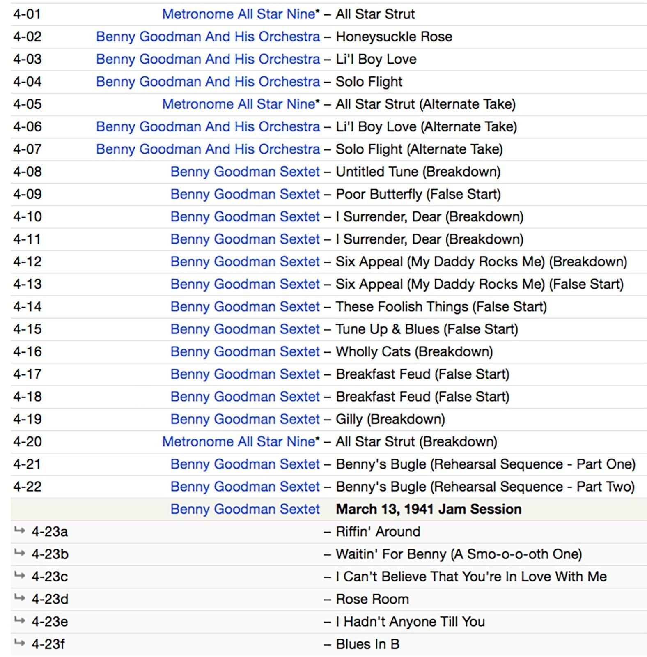
Task: Click artist link for Benny's Bugle Part Two
Action: click(245, 487)
